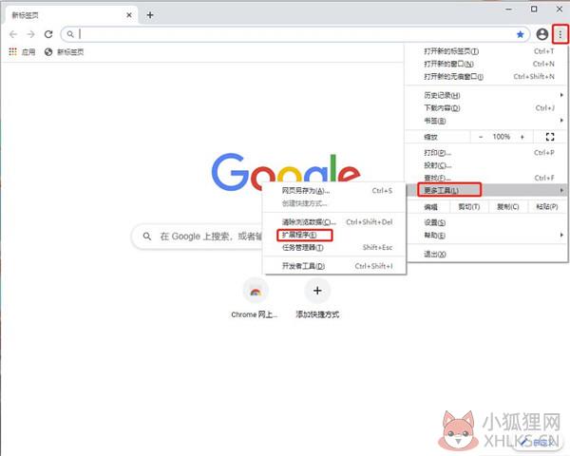Viewport: 570px width, 456px height.
Task: Choose 退出(X) to quit Chrome
Action: 486,254
